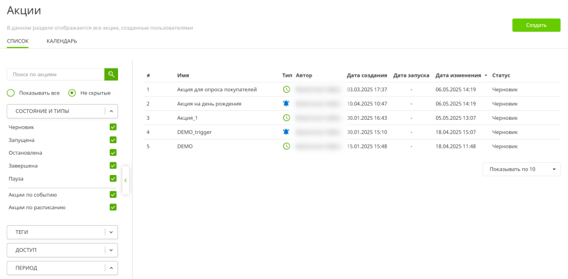The image size is (568, 279).
Task: Click bell icon in DEMO_trigger row
Action: [286, 132]
